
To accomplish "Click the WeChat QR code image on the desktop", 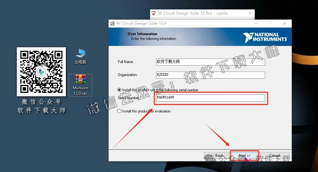I will pos(41,72).
